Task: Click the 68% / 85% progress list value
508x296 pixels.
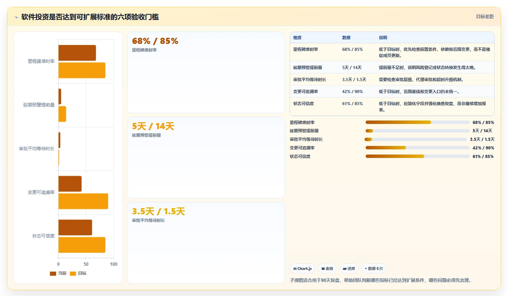Action: pyautogui.click(x=483, y=123)
